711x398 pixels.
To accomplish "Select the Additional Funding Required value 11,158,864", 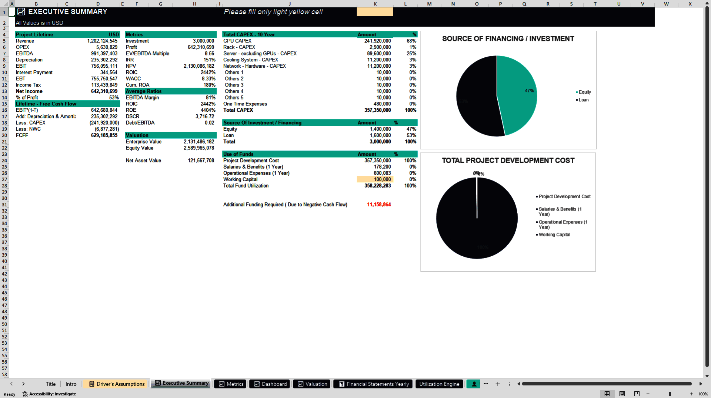I will [375, 205].
